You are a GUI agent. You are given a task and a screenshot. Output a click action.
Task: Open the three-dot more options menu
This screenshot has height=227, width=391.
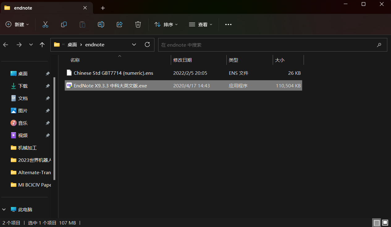[228, 24]
